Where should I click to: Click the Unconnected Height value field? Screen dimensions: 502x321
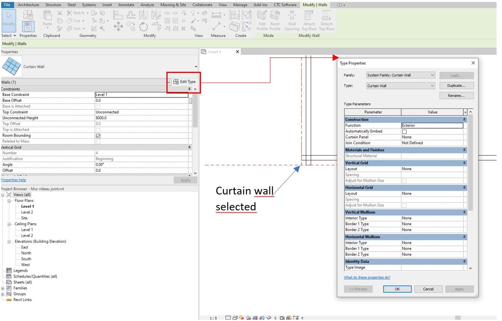(x=142, y=118)
